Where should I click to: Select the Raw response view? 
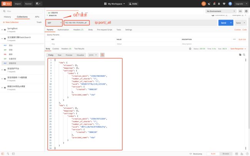coord(60,55)
